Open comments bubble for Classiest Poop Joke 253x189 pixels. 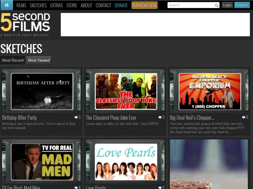160,117
